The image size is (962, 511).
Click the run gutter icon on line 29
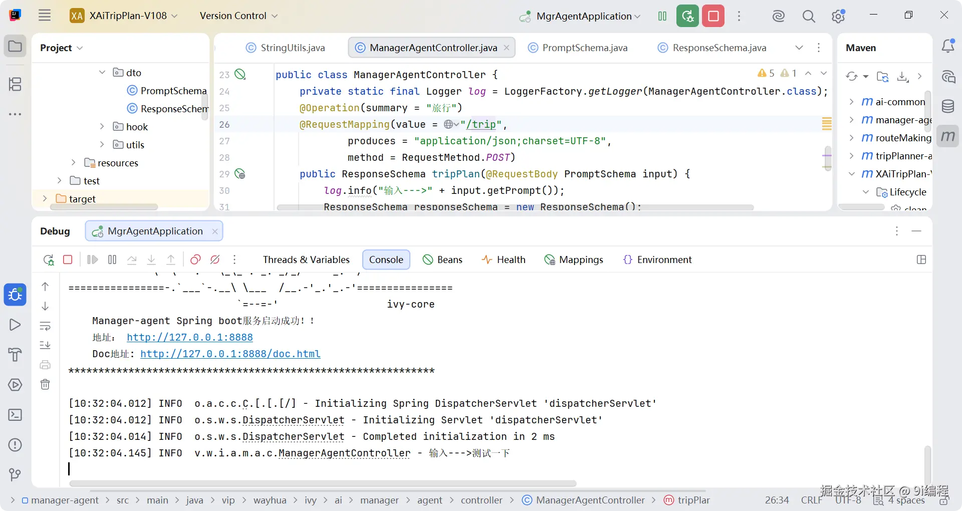coord(240,174)
